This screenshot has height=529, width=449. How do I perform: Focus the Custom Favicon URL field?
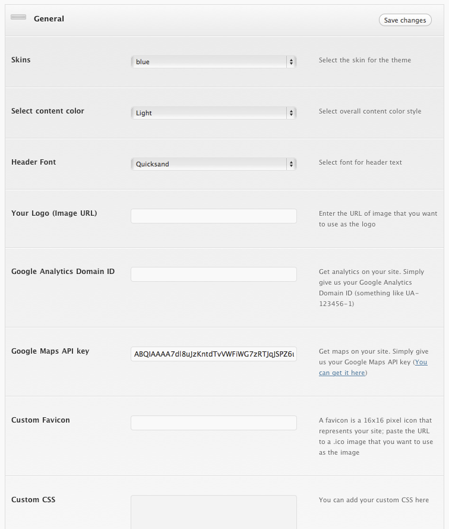[x=213, y=423]
